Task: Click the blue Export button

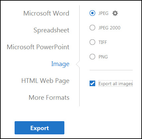Action: click(x=39, y=128)
